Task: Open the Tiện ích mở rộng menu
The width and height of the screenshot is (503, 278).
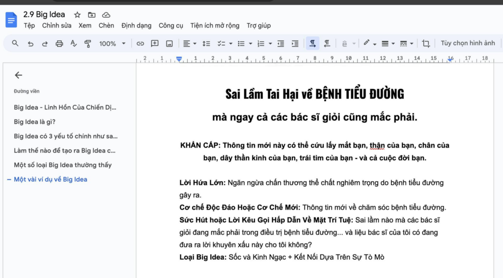Action: 215,26
